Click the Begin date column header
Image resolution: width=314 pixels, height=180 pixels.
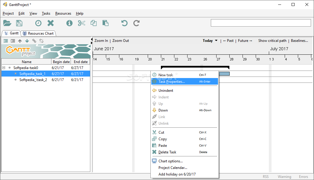tap(61, 62)
